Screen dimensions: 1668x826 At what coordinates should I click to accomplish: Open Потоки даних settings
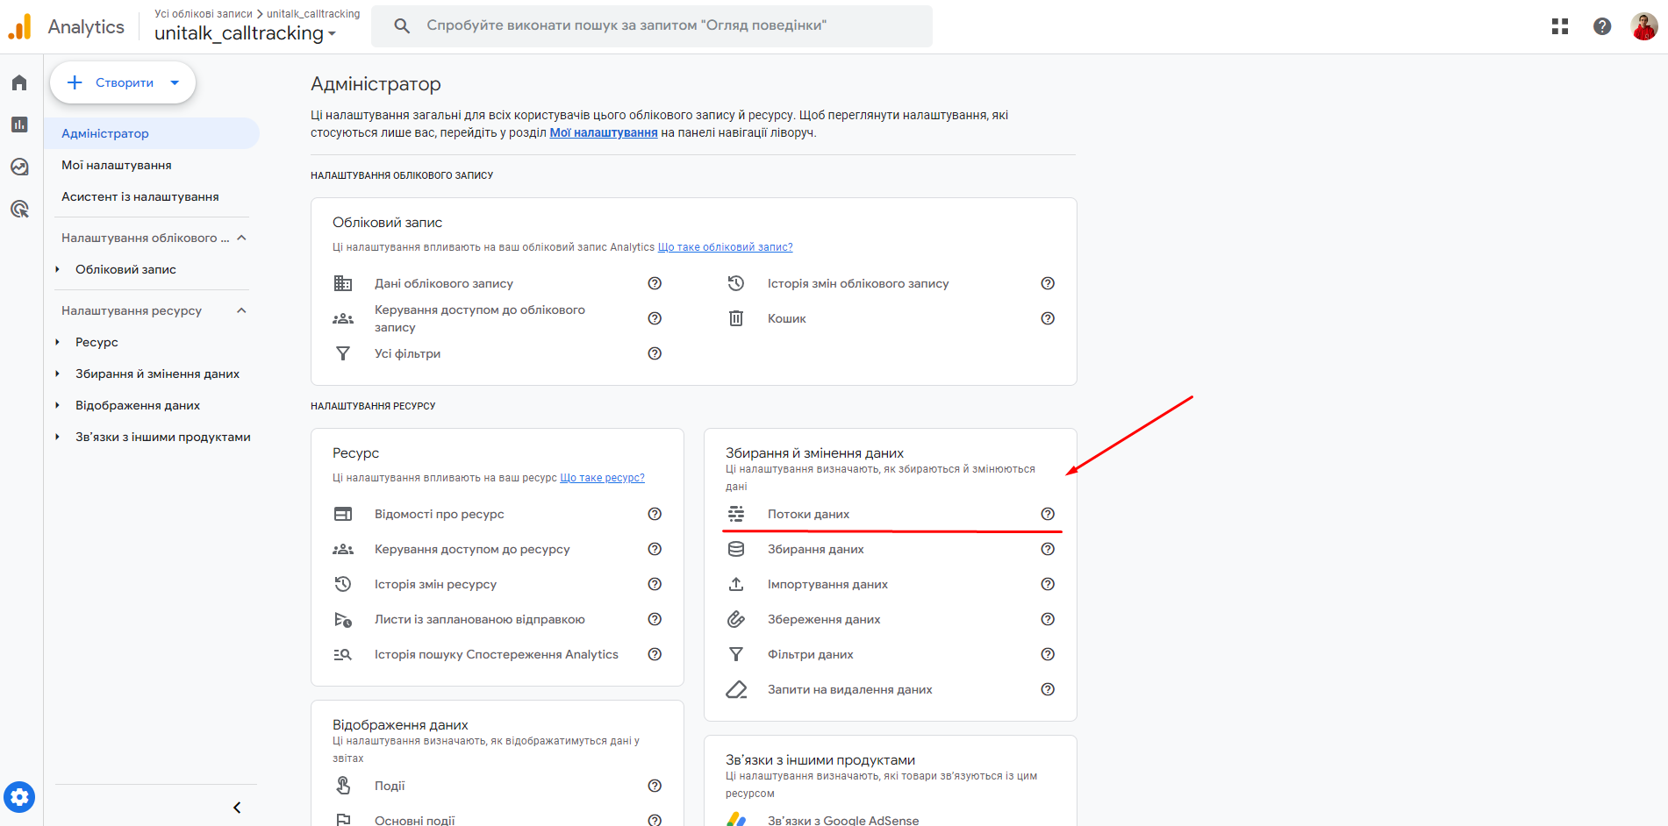coord(808,514)
